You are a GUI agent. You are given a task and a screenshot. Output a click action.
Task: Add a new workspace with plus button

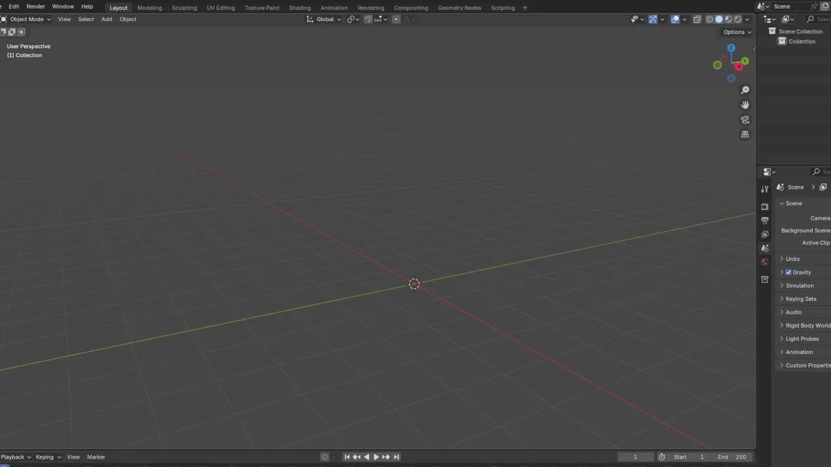pos(525,8)
